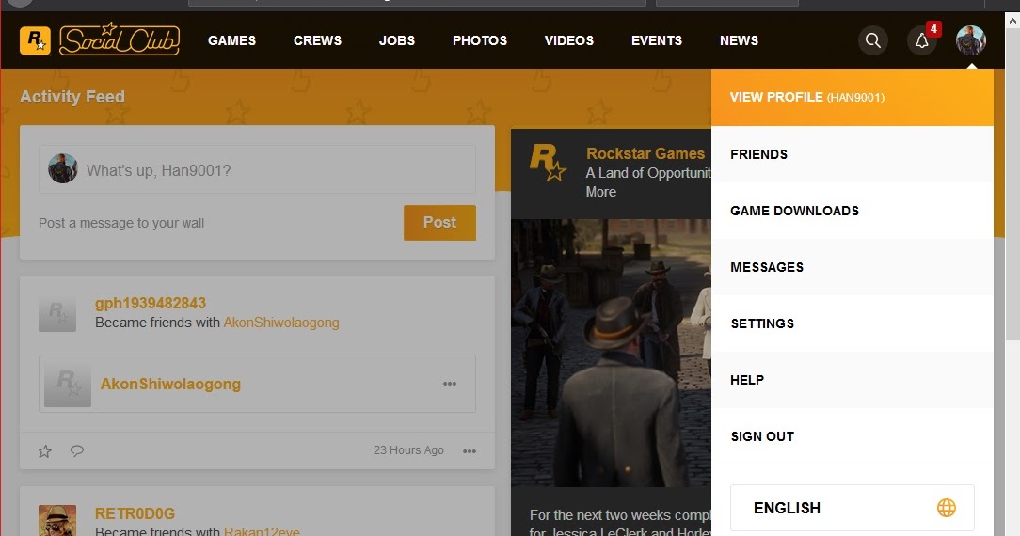This screenshot has width=1020, height=536.
Task: Open the News menu
Action: (x=739, y=40)
